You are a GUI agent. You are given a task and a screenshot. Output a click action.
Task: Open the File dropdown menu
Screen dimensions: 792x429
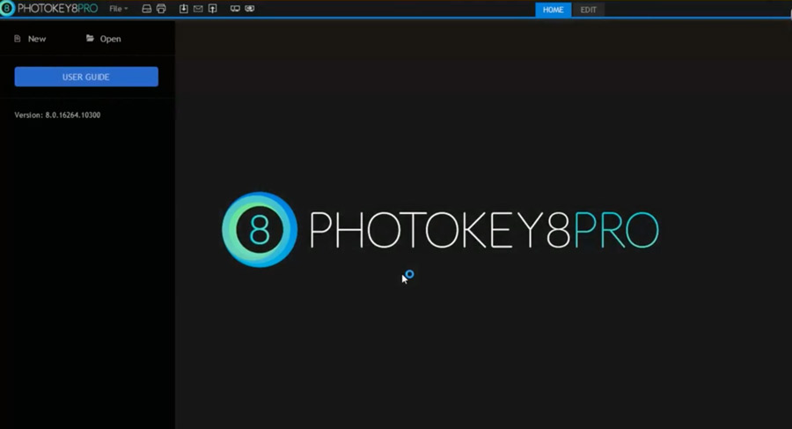tap(118, 9)
